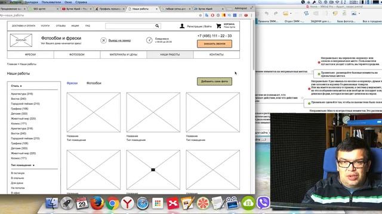The width and height of the screenshot is (382, 214).
Task: Click the red Opera extension icon
Action: [212, 15]
